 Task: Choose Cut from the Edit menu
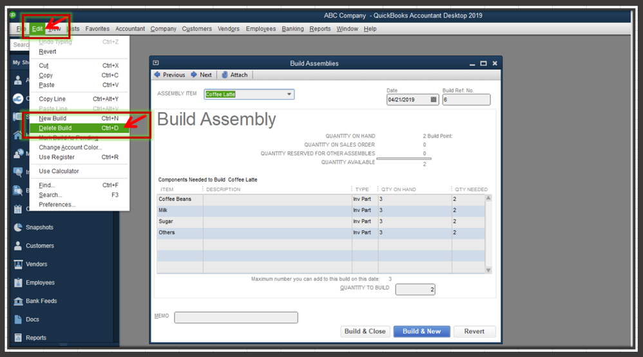click(79, 66)
